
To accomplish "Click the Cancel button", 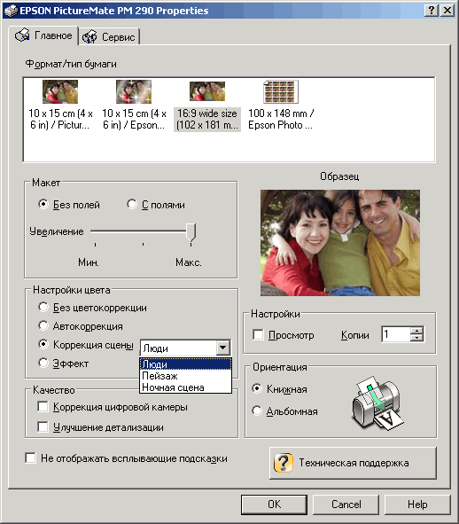I will coord(346,504).
